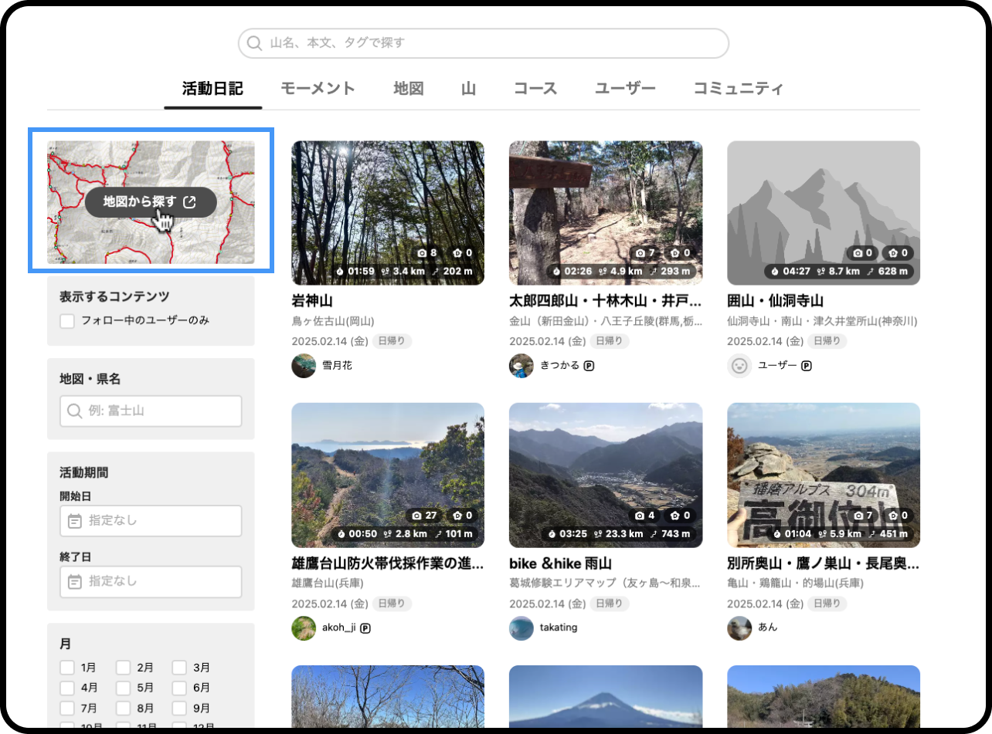Open 別所奥山・鷹ノ巣山 activity photo
This screenshot has width=992, height=734.
click(824, 475)
